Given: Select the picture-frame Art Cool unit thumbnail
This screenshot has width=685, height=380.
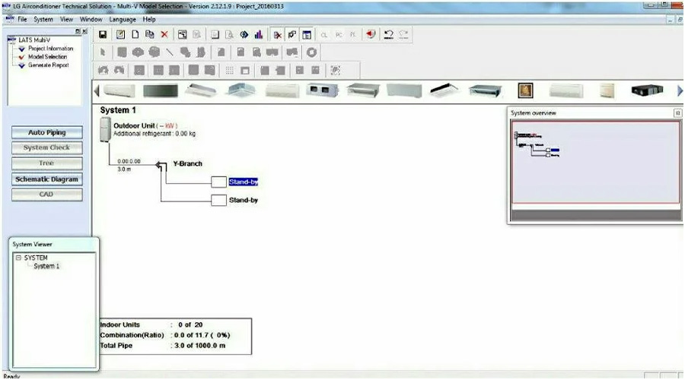Looking at the screenshot, I should (525, 90).
